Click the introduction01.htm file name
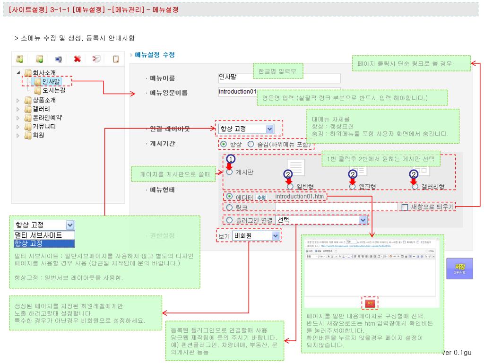Screen dimensions: 484x363 point(299,197)
